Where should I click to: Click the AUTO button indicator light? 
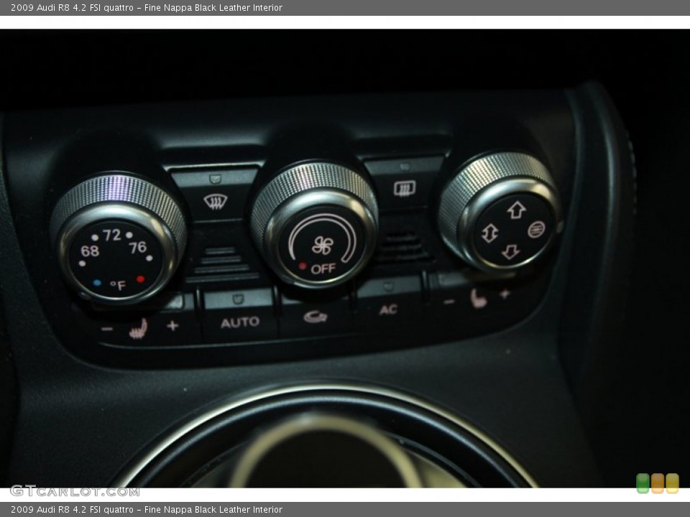click(x=238, y=299)
